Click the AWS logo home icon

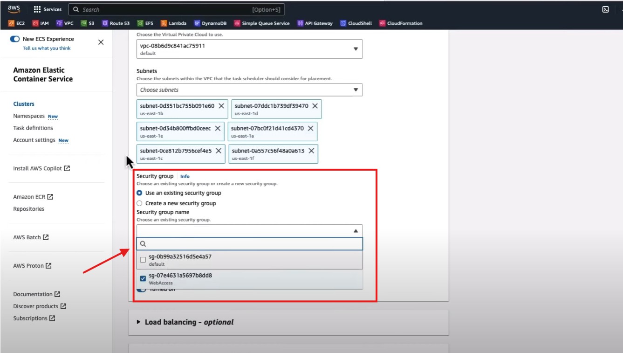click(x=14, y=9)
